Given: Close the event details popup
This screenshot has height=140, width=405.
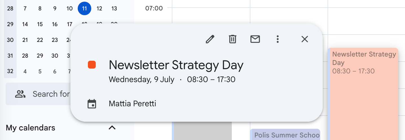Looking at the screenshot, I should (x=305, y=39).
